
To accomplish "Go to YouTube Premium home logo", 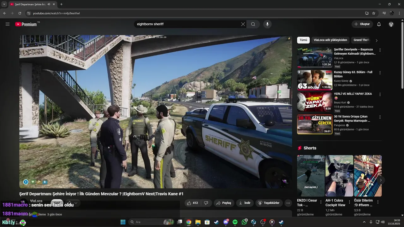I will [26, 24].
